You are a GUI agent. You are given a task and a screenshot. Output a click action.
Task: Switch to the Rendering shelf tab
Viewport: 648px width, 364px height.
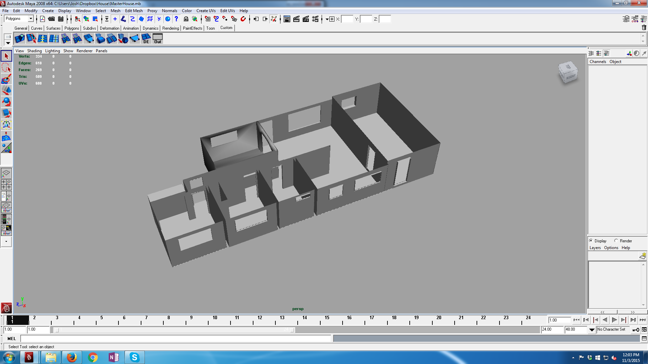pyautogui.click(x=170, y=28)
